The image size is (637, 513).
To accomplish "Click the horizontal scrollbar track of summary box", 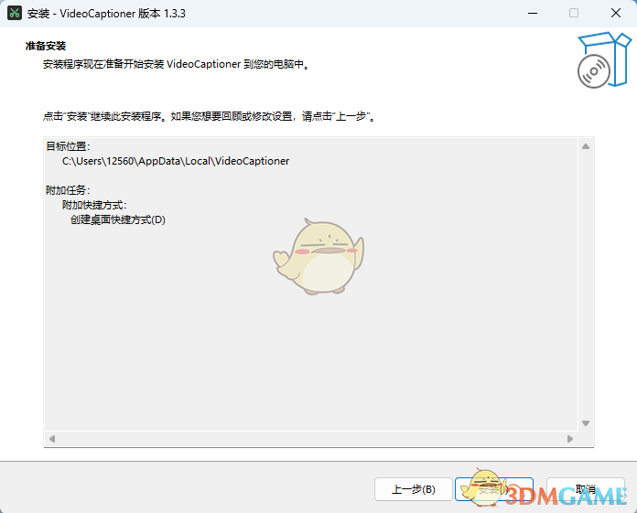I will (x=311, y=439).
